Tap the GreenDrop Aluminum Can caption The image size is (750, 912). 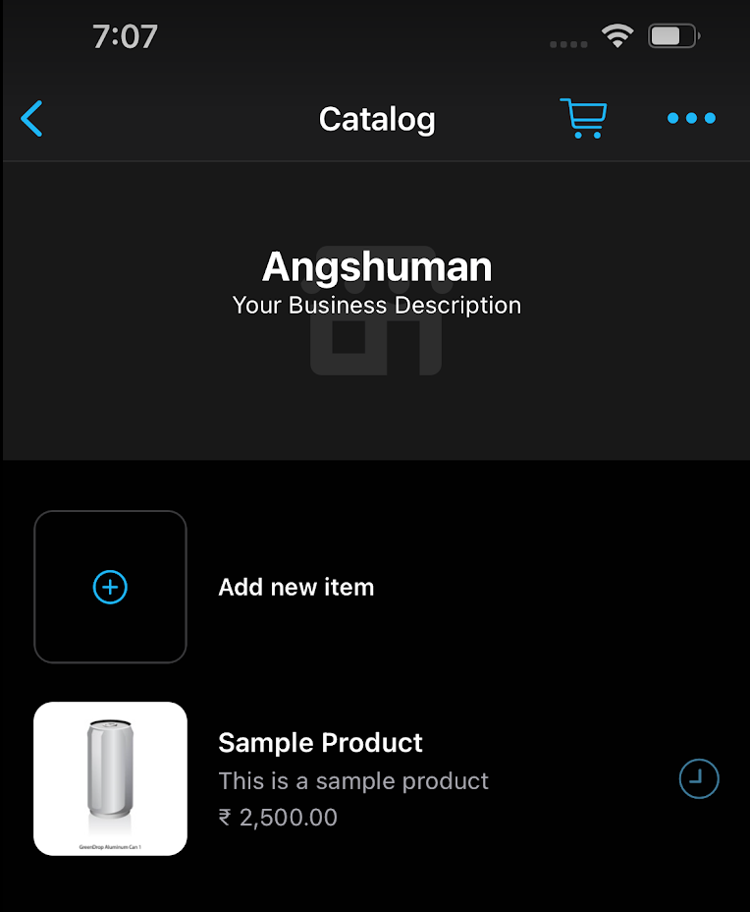110,845
